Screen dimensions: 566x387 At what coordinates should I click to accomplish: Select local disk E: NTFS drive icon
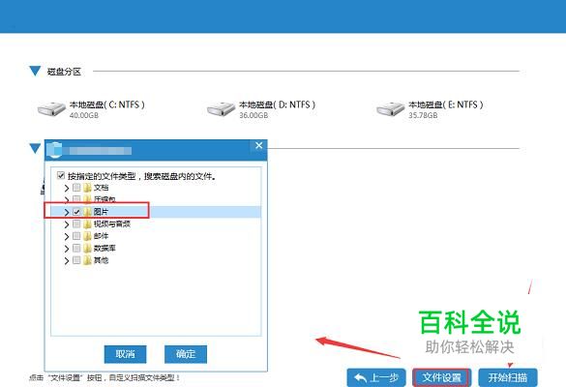(x=390, y=109)
